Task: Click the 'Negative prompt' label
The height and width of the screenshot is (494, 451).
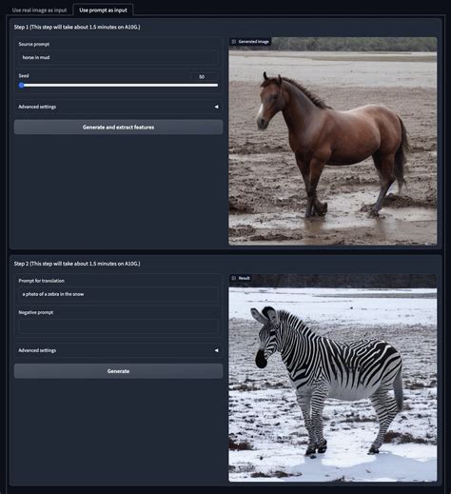Action: (x=36, y=312)
